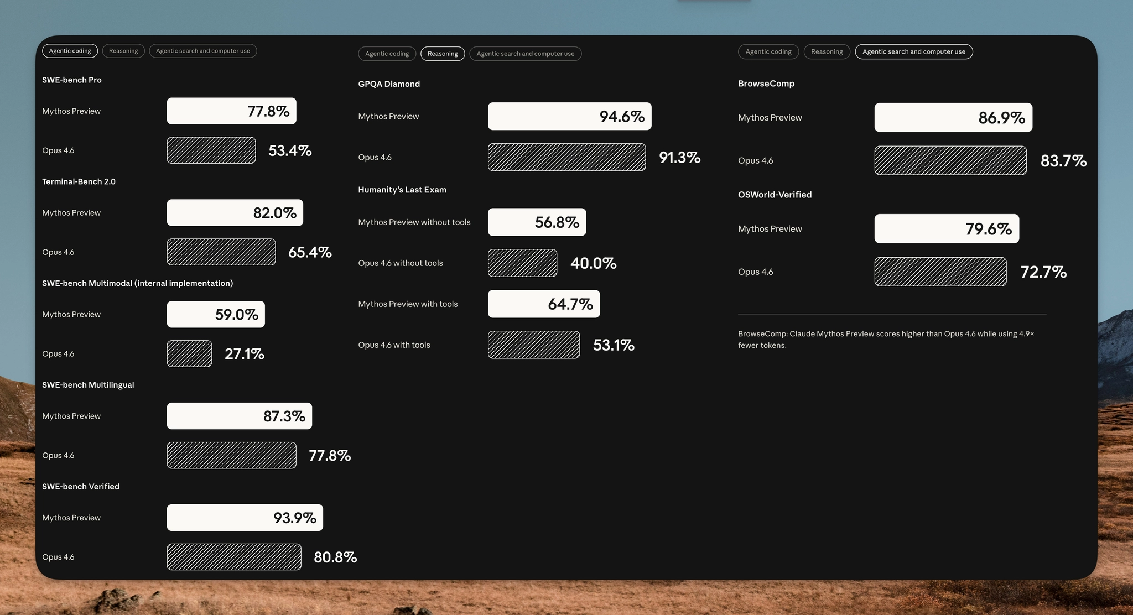Click Mythos Preview bar for Terminal-Bench 2.0
Screen dimensions: 1133x615
click(235, 212)
